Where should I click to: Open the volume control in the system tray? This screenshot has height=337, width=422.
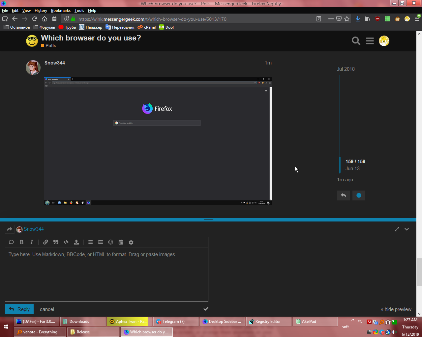coord(395,332)
